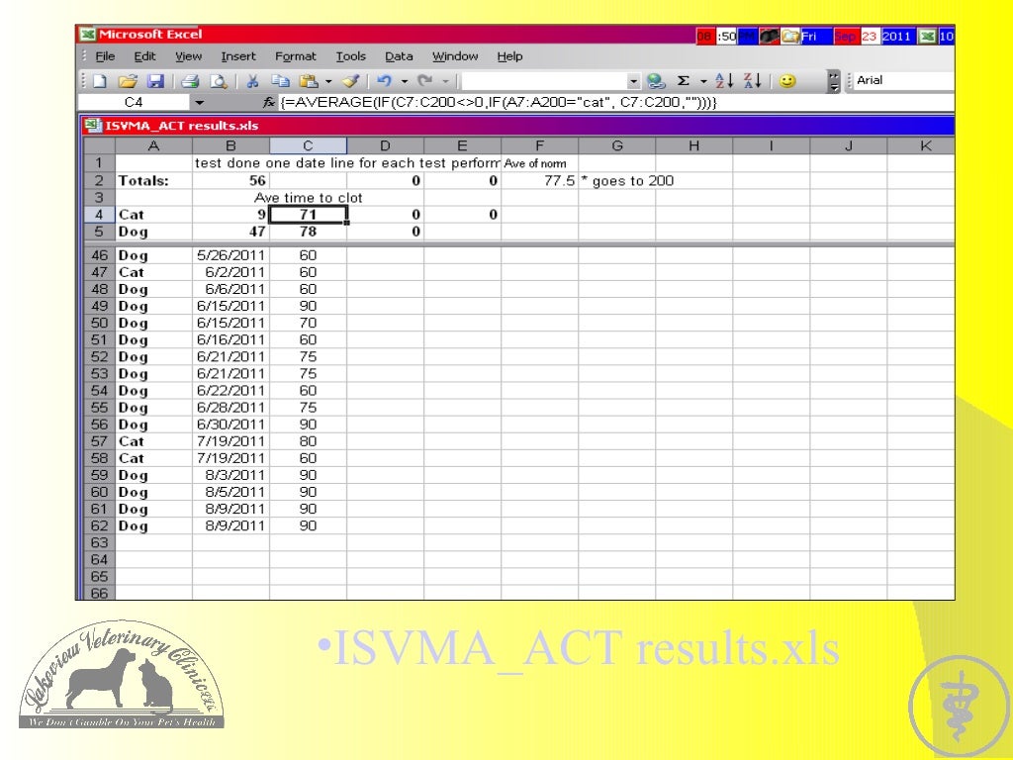Screen dimensions: 1013x760
Task: Open the Window menu
Action: (455, 56)
